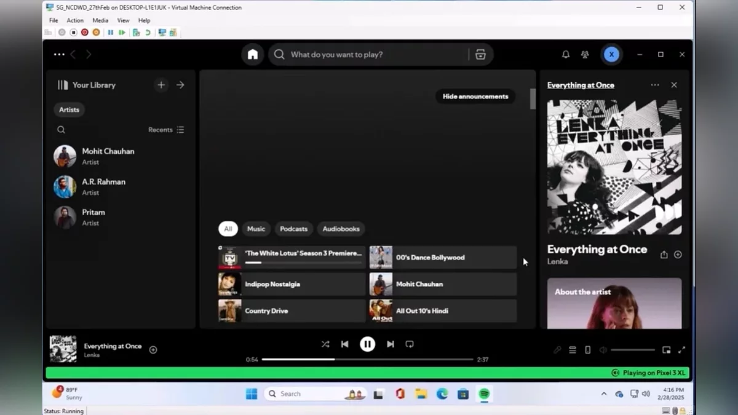This screenshot has height=415, width=738.
Task: Click the volume slider
Action: (632, 350)
